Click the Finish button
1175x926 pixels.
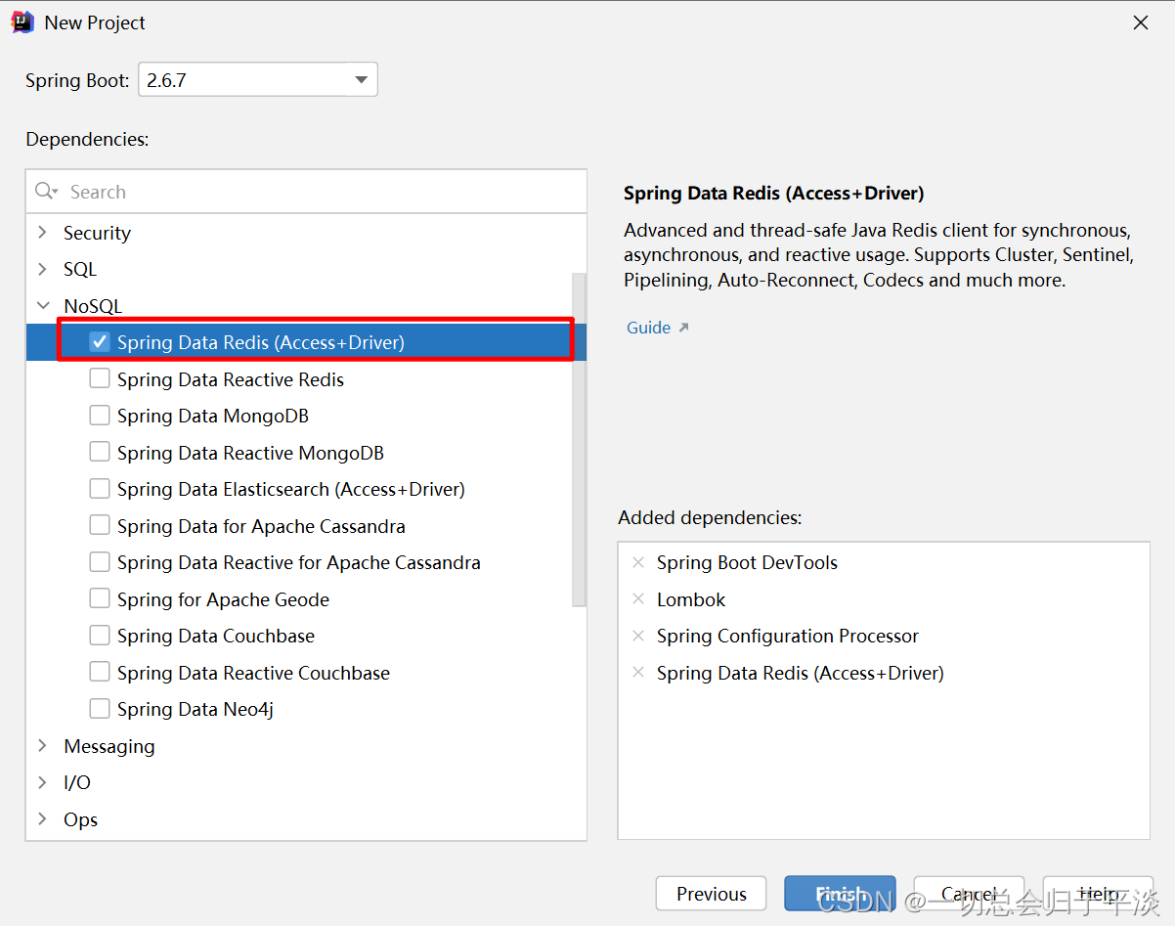[x=839, y=893]
